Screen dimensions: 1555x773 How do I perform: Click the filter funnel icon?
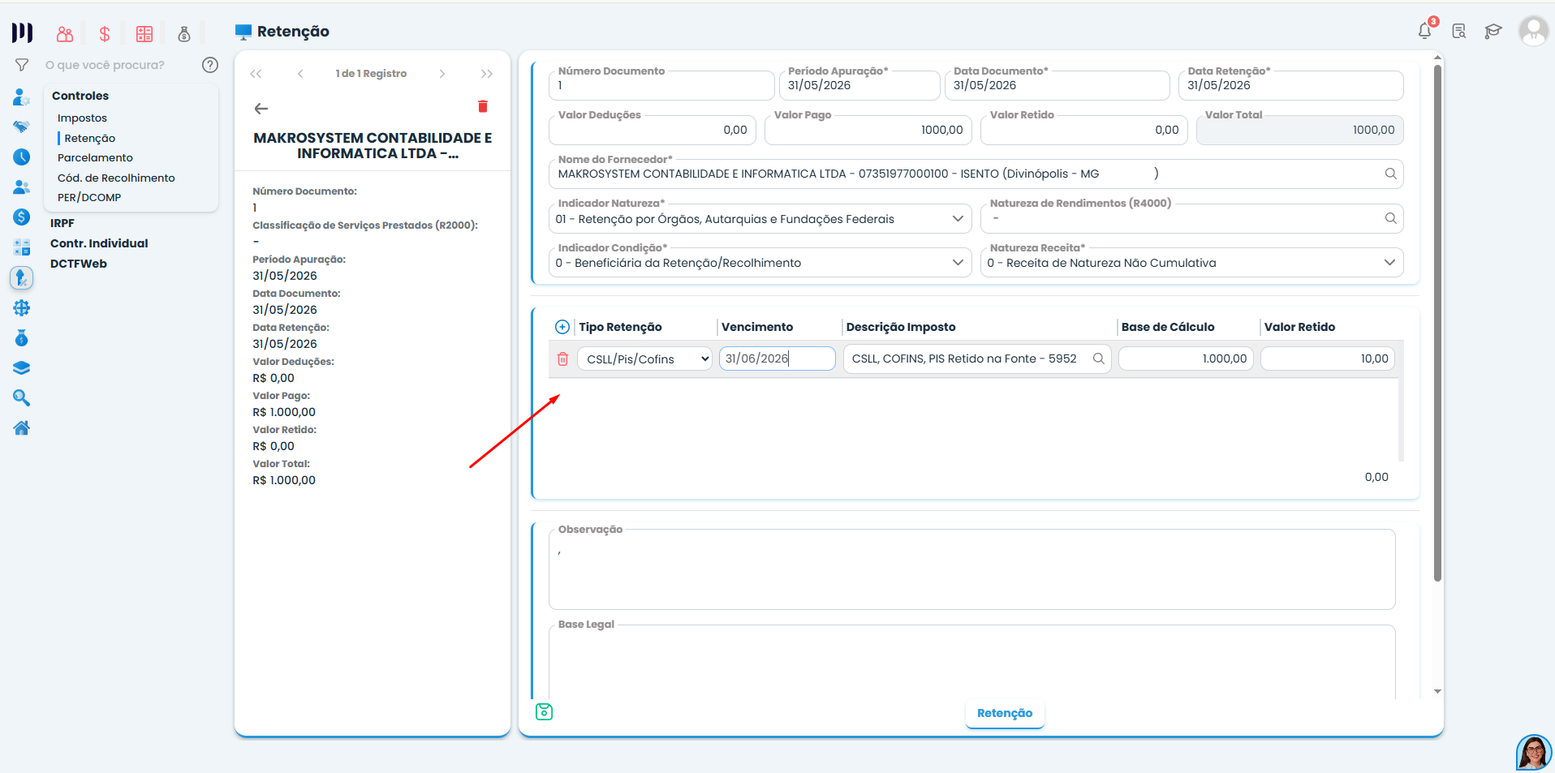[x=22, y=65]
